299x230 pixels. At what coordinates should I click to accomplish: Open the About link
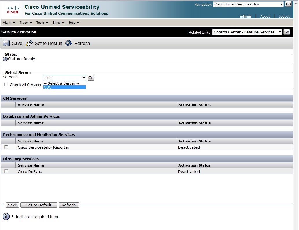pyautogui.click(x=265, y=16)
